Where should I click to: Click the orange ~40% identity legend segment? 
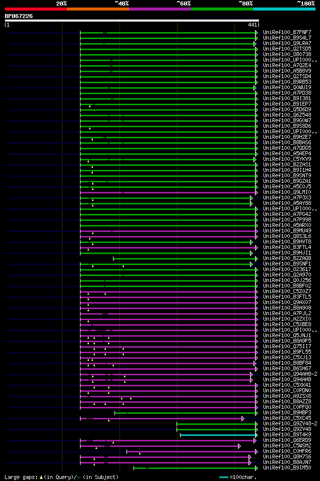pos(98,9)
